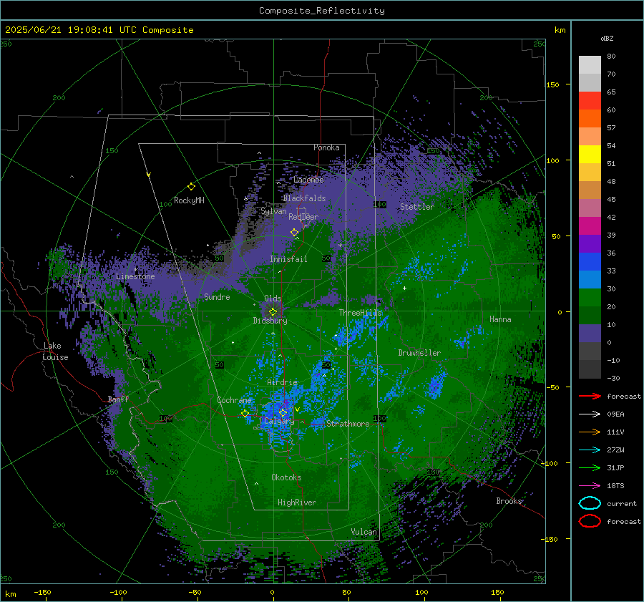Click the Limestone label
This screenshot has width=644, height=602.
(135, 276)
